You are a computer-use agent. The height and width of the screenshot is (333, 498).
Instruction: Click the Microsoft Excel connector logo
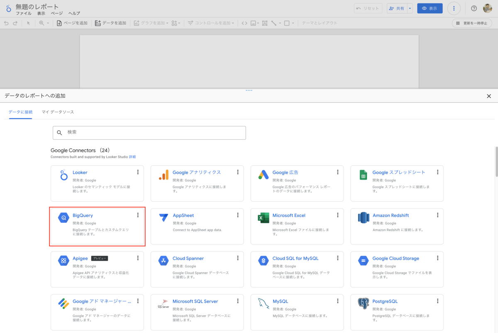[x=264, y=218]
